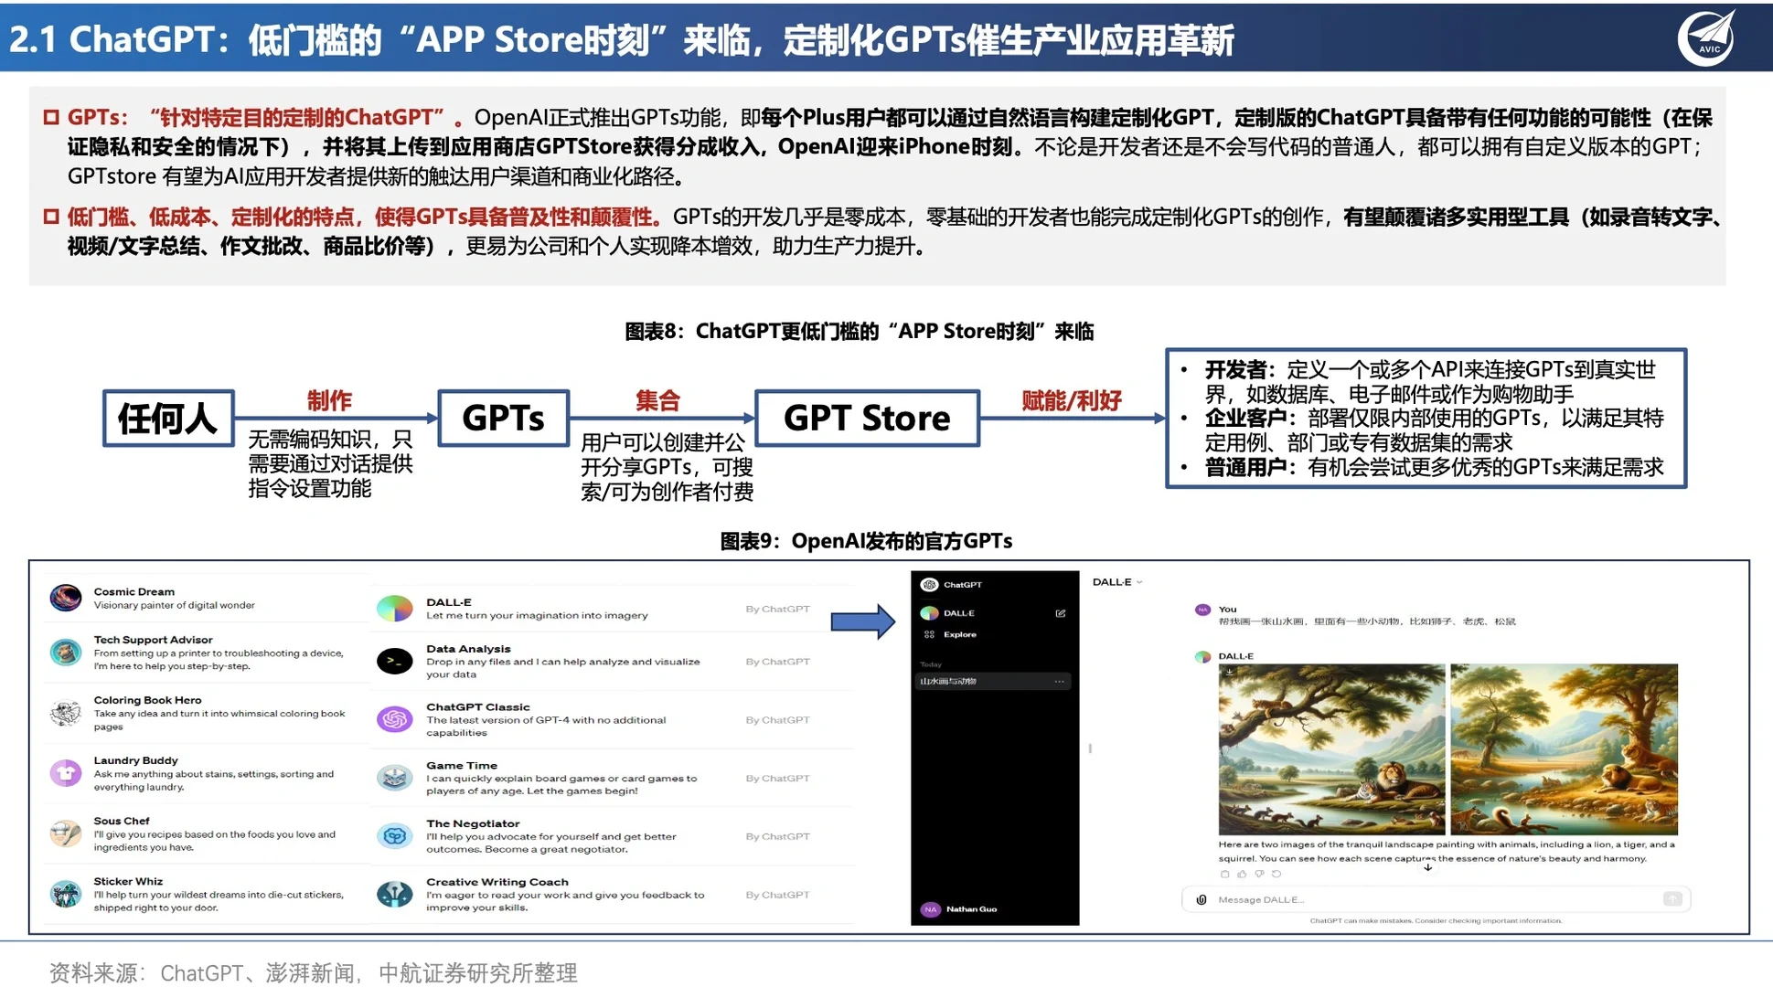Image resolution: width=1773 pixels, height=987 pixels.
Task: Click the AVIC logo at top right
Action: coord(1707,37)
